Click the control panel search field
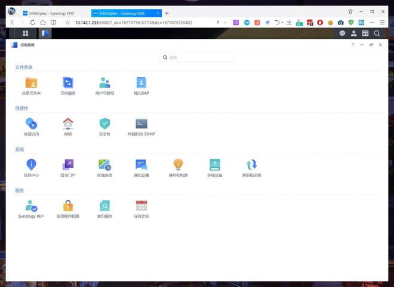This screenshot has height=287, width=394. click(x=200, y=58)
